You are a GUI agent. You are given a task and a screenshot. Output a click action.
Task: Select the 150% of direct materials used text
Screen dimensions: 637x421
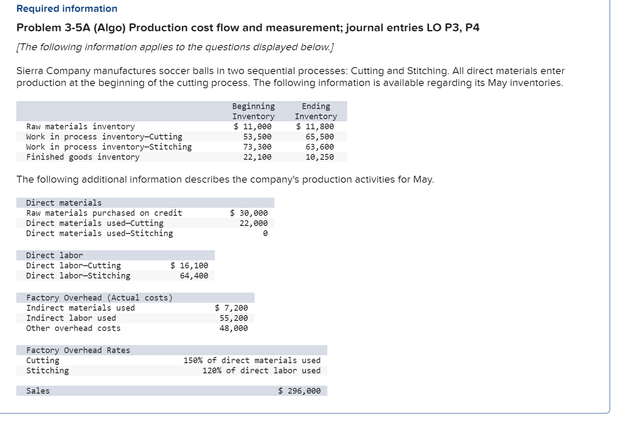pos(252,360)
